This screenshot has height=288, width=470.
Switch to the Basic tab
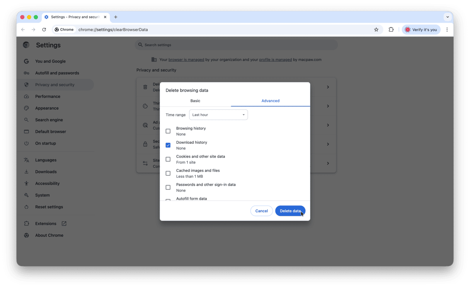[x=195, y=101]
